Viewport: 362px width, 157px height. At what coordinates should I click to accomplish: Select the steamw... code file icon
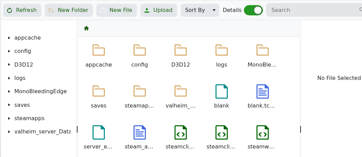point(263,132)
